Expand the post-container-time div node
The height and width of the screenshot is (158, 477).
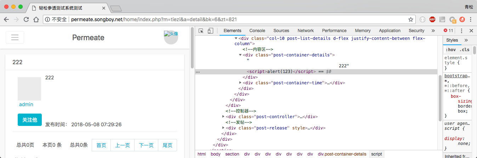coord(241,83)
